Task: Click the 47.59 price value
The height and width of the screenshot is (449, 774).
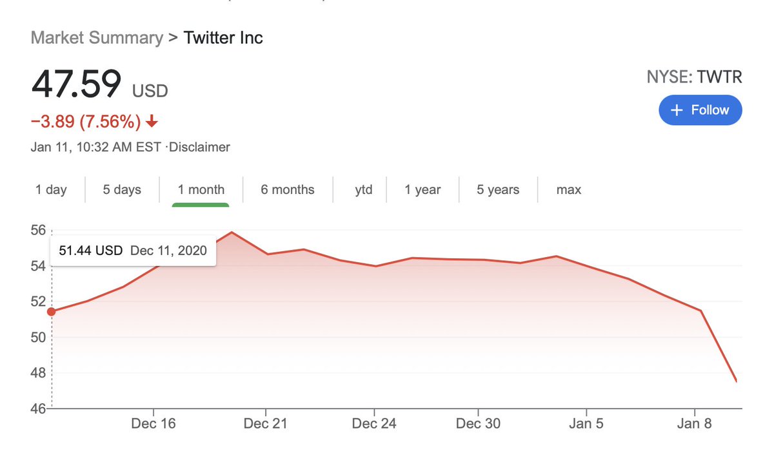Action: click(77, 84)
